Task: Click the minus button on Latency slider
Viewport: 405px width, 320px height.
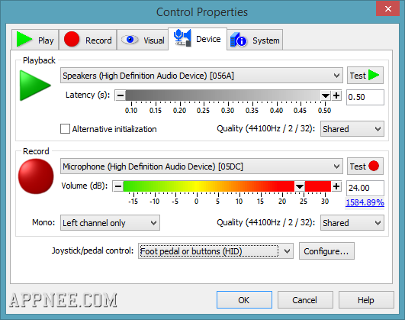Action: (121, 95)
